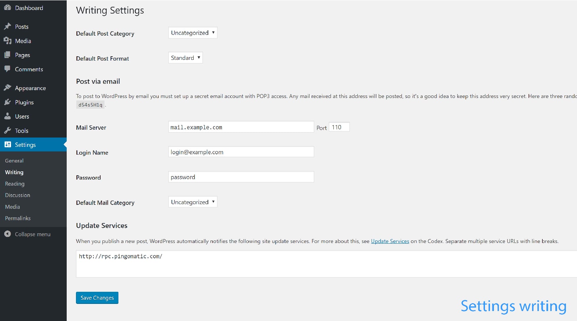Open the Permalinks settings submenu
577x321 pixels.
pyautogui.click(x=18, y=218)
